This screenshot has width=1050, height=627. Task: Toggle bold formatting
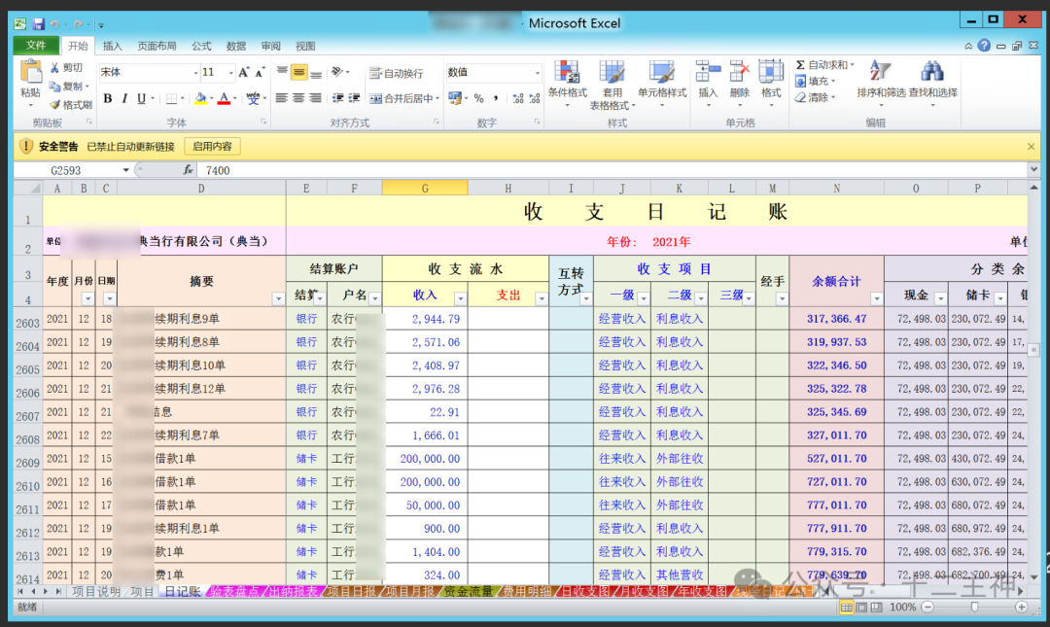[108, 98]
